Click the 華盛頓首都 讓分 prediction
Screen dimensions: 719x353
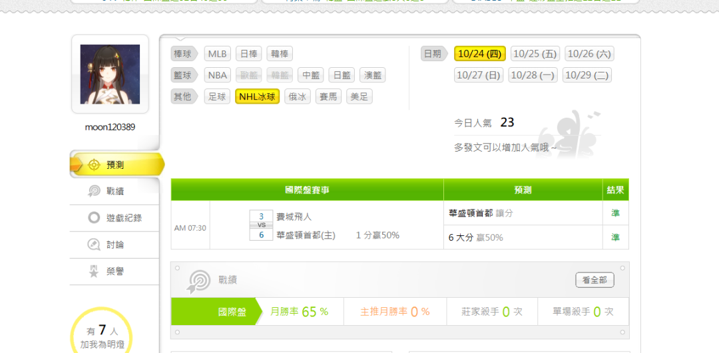[481, 213]
